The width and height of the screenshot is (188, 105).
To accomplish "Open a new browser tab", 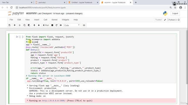I will 136,3.
